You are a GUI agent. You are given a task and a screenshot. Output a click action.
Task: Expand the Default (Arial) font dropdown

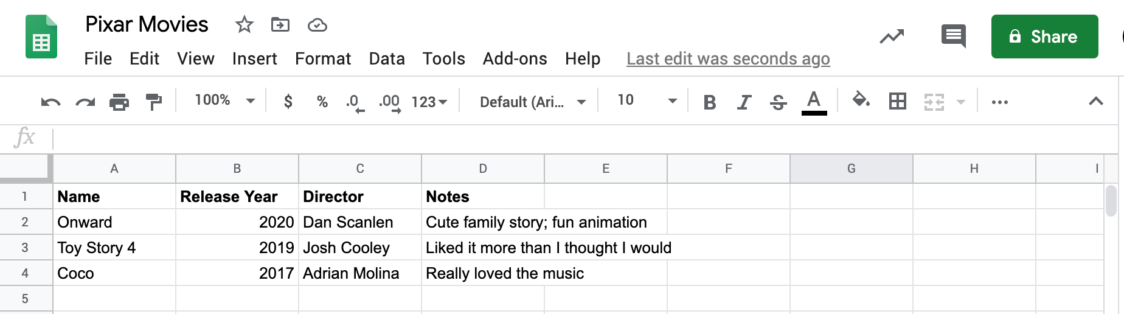click(533, 102)
